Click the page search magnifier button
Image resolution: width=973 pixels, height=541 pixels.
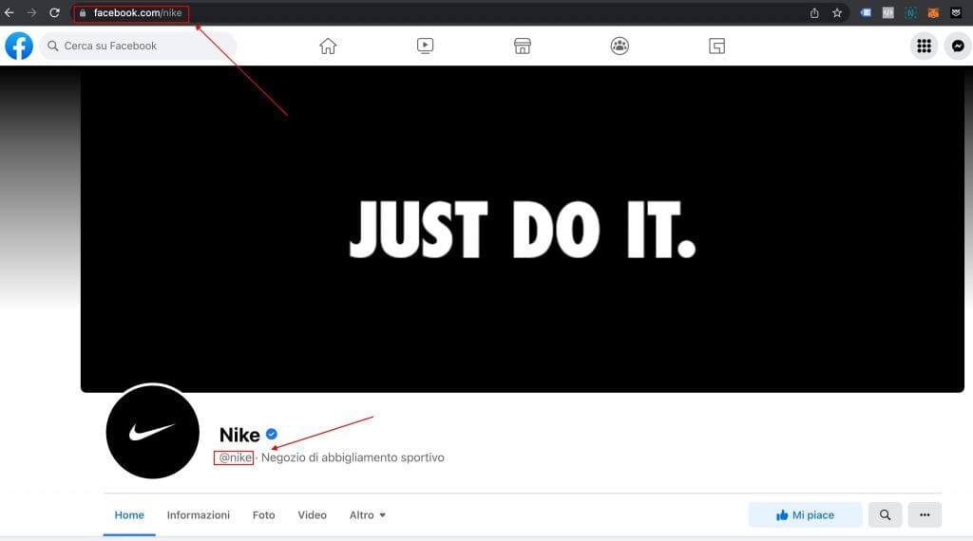pyautogui.click(x=885, y=514)
